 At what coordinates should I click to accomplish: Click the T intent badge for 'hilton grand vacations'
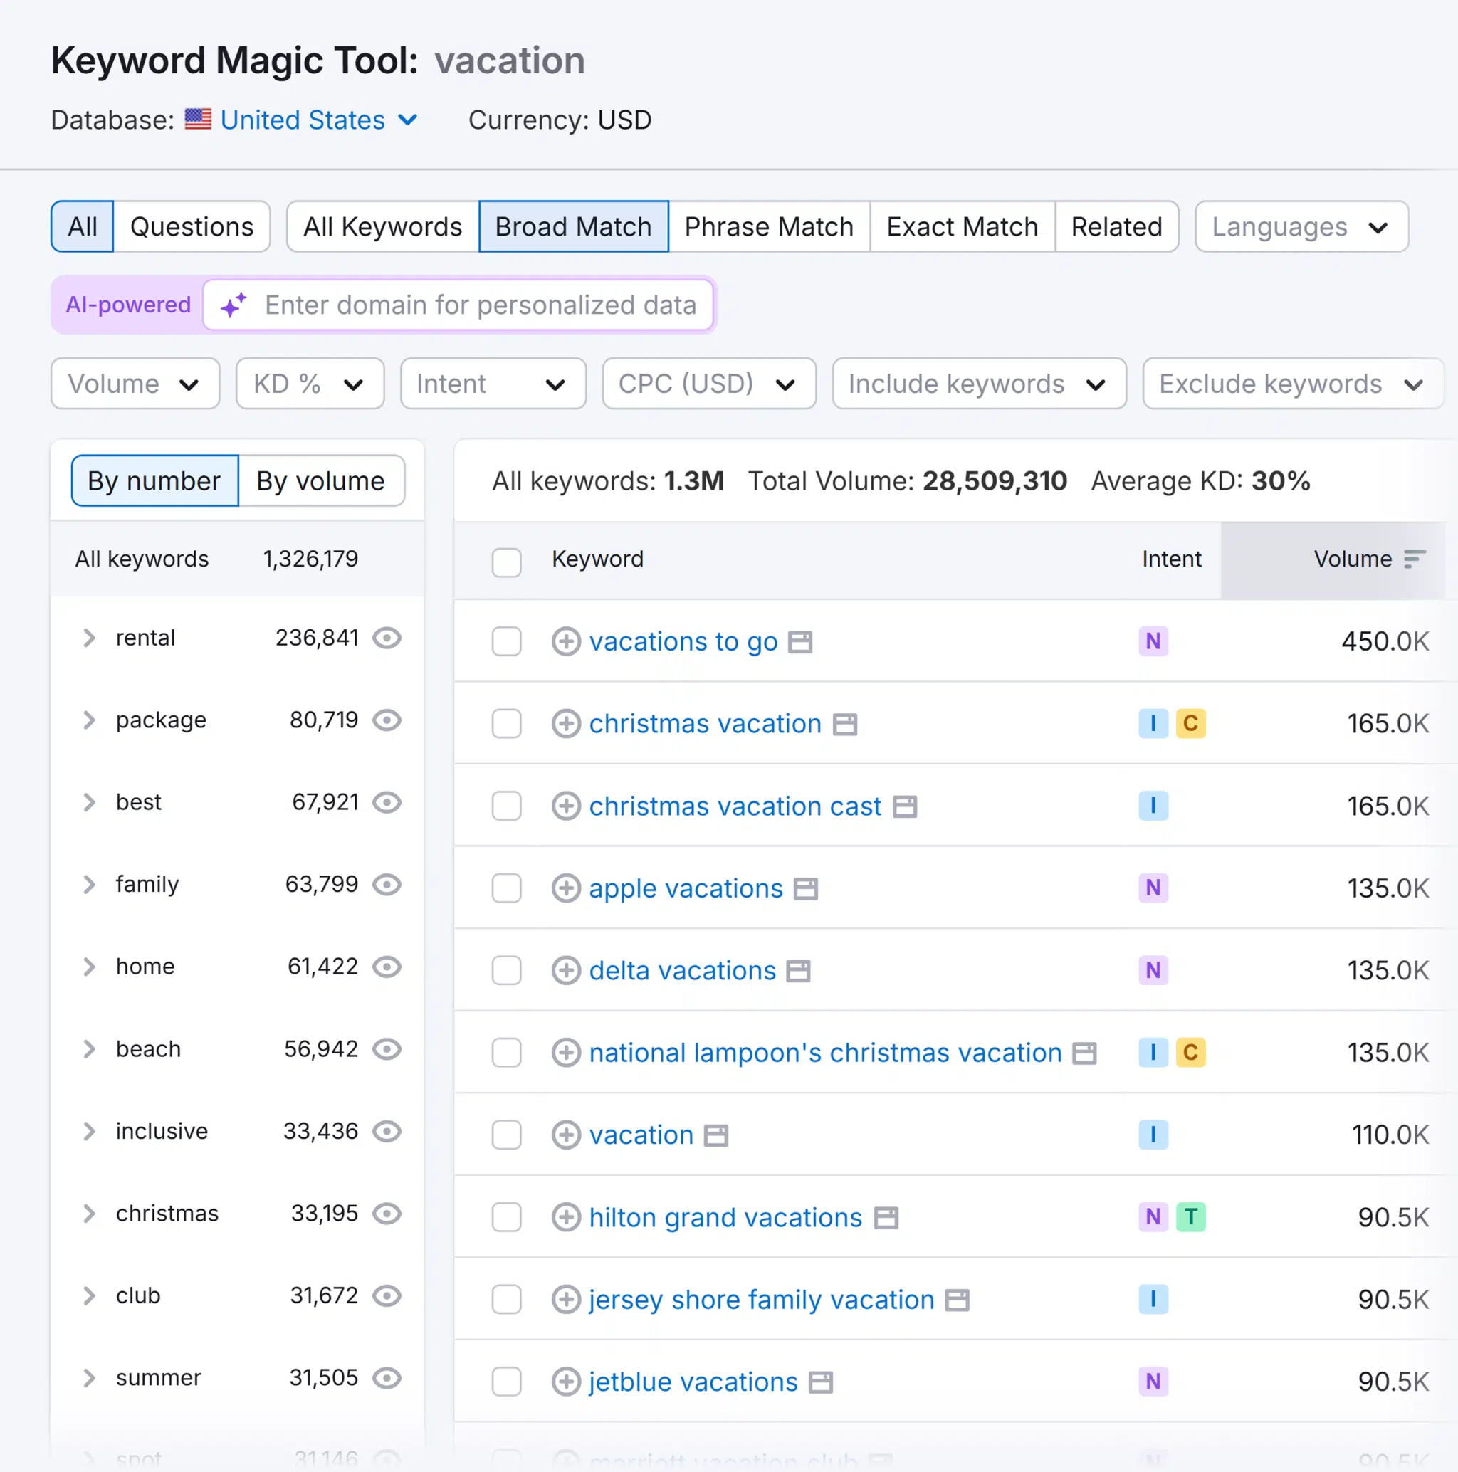tap(1190, 1217)
